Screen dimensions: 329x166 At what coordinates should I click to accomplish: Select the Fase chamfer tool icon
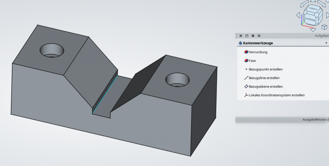coord(246,61)
